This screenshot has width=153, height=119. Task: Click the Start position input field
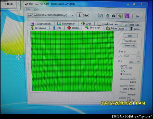130,52
